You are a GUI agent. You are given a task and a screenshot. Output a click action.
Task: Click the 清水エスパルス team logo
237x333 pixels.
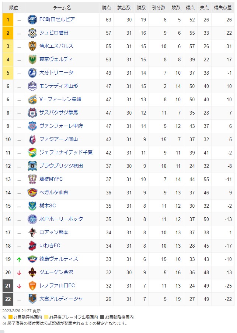[x=32, y=46]
